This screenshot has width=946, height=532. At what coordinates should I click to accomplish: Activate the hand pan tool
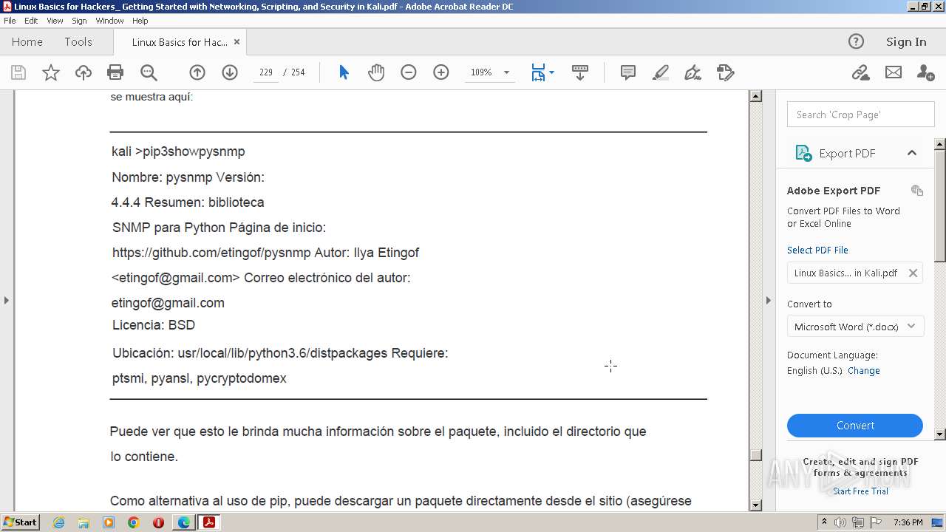376,72
